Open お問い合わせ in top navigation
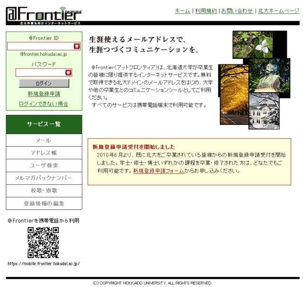 237,11
